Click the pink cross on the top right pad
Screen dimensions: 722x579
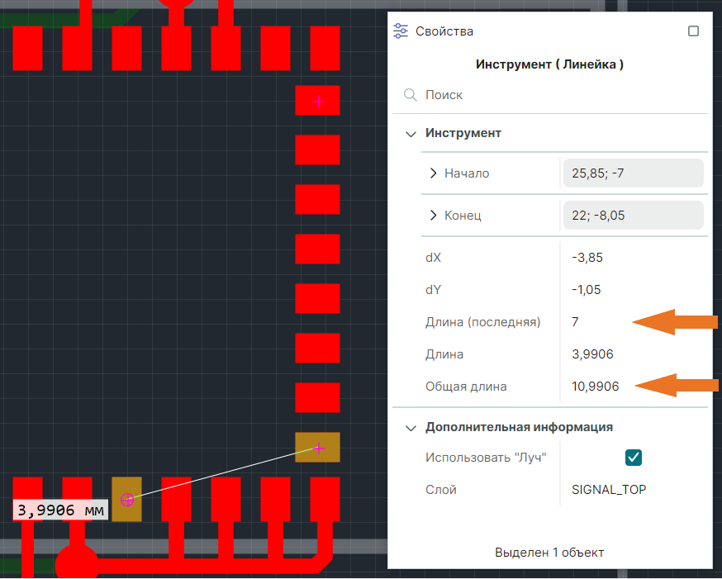coord(319,102)
